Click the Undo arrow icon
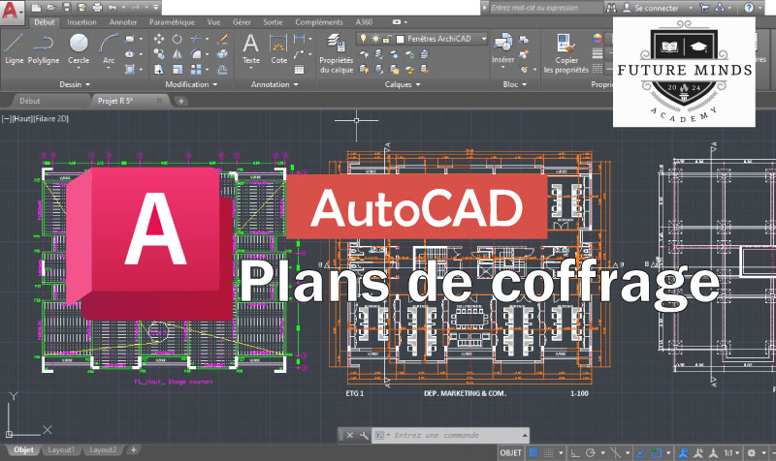The image size is (776, 461). click(113, 8)
